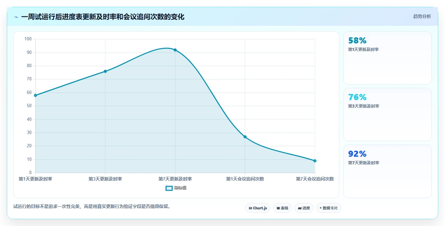
Task: Click the chart title heading text
Action: pos(103,17)
